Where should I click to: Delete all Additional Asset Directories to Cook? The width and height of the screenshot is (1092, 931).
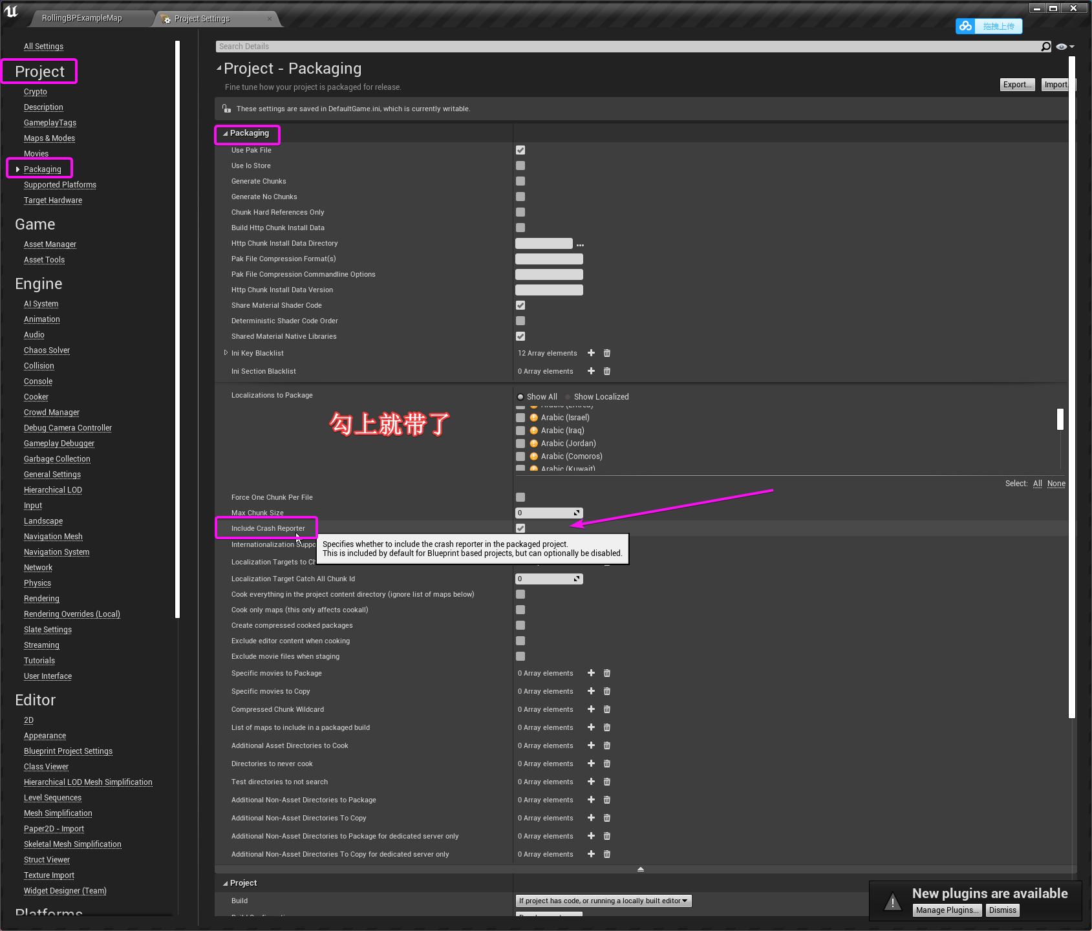[606, 745]
